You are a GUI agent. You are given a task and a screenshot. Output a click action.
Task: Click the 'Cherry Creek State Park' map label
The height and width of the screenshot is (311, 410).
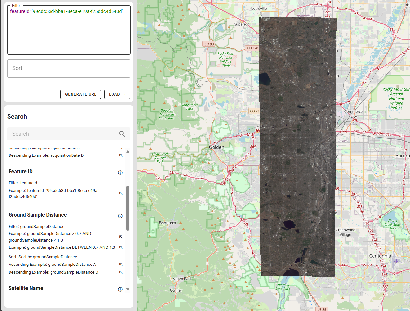(393, 224)
